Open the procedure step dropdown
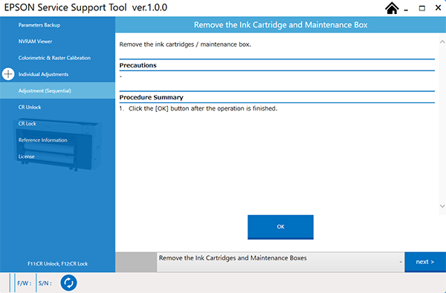This screenshot has height=293, width=446. click(x=280, y=262)
